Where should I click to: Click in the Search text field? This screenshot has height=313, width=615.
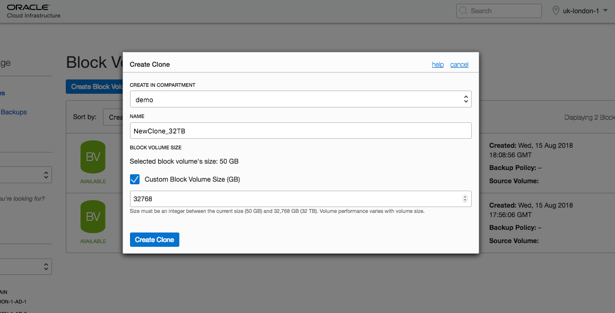[x=501, y=11]
